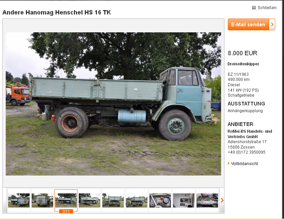This screenshot has width=284, height=220.
Task: Click the Schließen close icon
Action: point(254,8)
